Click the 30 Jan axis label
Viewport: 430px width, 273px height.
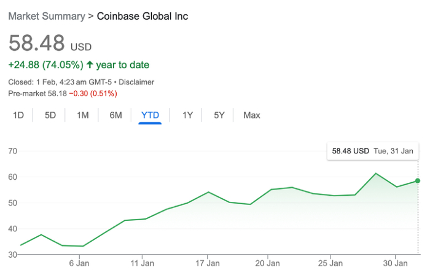[396, 263]
